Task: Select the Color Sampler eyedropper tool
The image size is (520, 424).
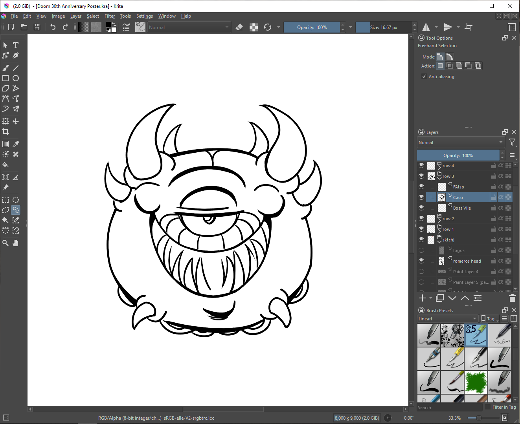Action: click(16, 144)
